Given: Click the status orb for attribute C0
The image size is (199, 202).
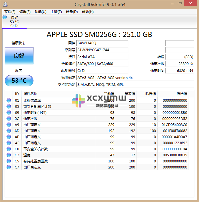Looking at the screenshot, I should tap(9, 149).
